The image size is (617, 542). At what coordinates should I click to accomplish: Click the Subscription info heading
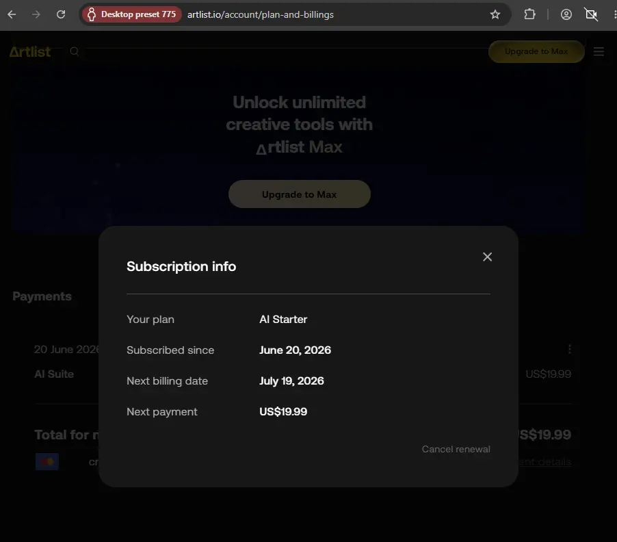pyautogui.click(x=181, y=266)
